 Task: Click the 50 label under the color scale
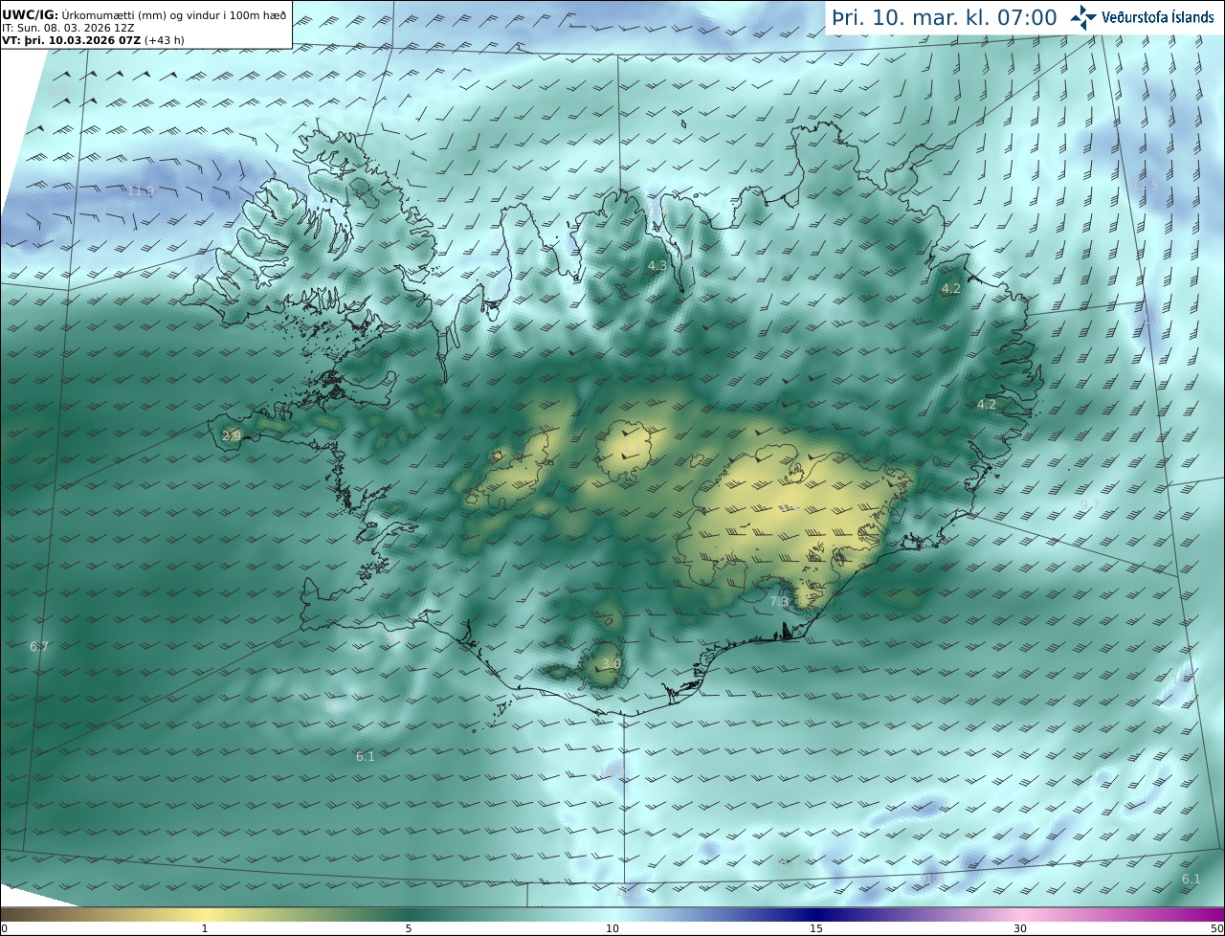(x=1216, y=928)
